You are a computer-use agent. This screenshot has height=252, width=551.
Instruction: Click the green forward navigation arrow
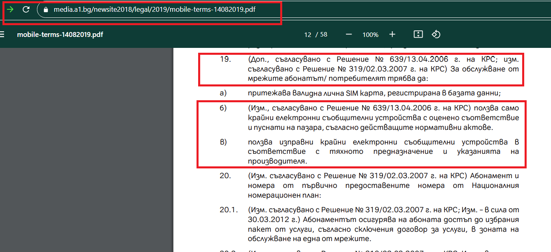click(x=10, y=9)
